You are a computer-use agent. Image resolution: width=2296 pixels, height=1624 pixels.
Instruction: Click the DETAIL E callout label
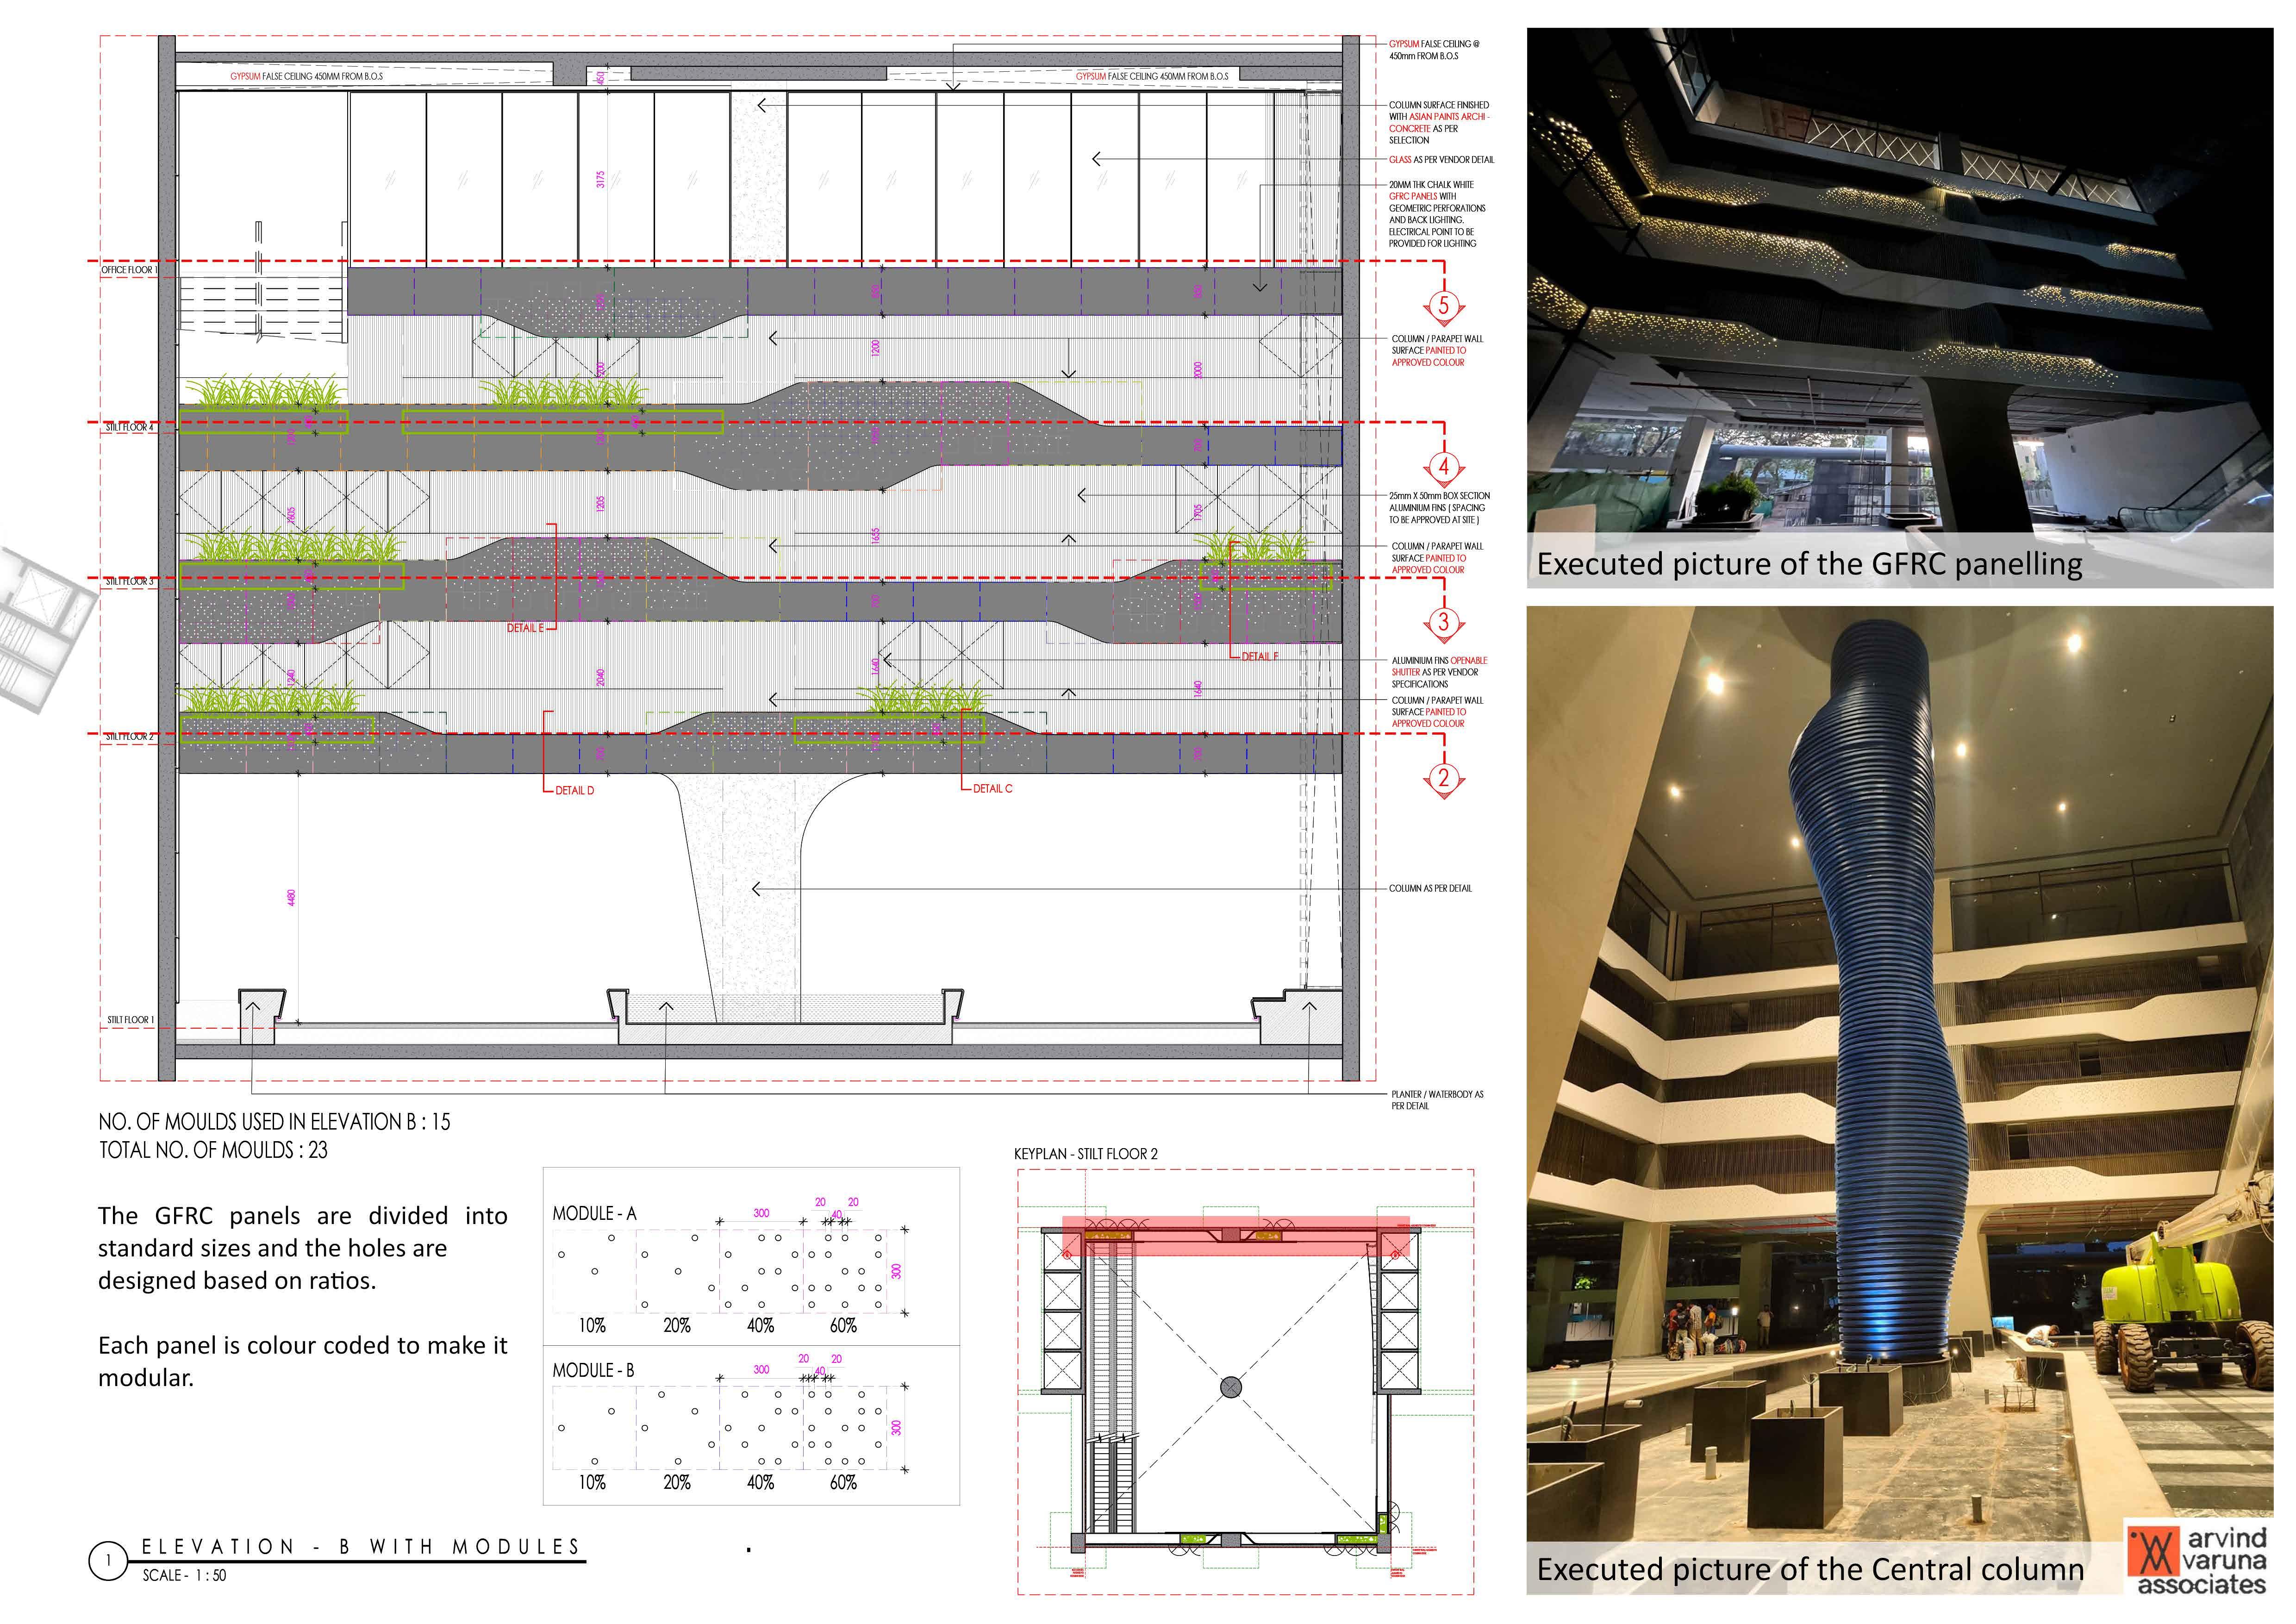(x=525, y=628)
